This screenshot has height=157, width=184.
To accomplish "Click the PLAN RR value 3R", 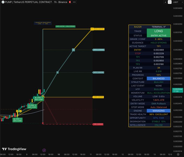I will tap(159, 68).
